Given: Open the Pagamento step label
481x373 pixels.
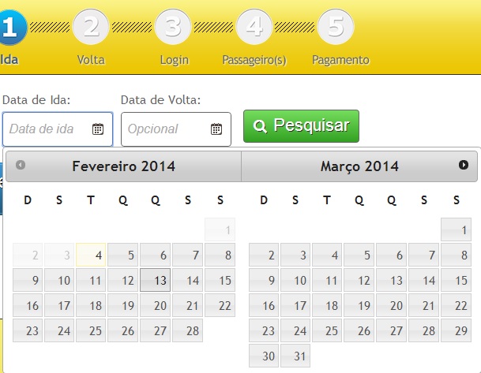Looking at the screenshot, I should tap(340, 60).
